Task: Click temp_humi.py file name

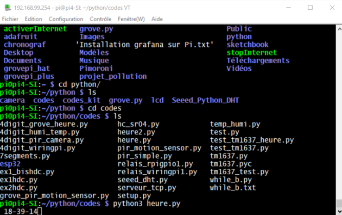Action: tap(235, 124)
